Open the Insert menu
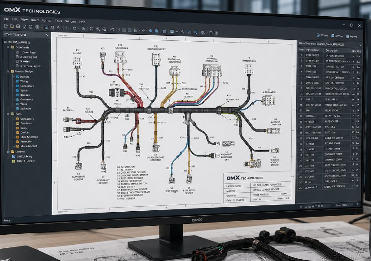 click(35, 20)
